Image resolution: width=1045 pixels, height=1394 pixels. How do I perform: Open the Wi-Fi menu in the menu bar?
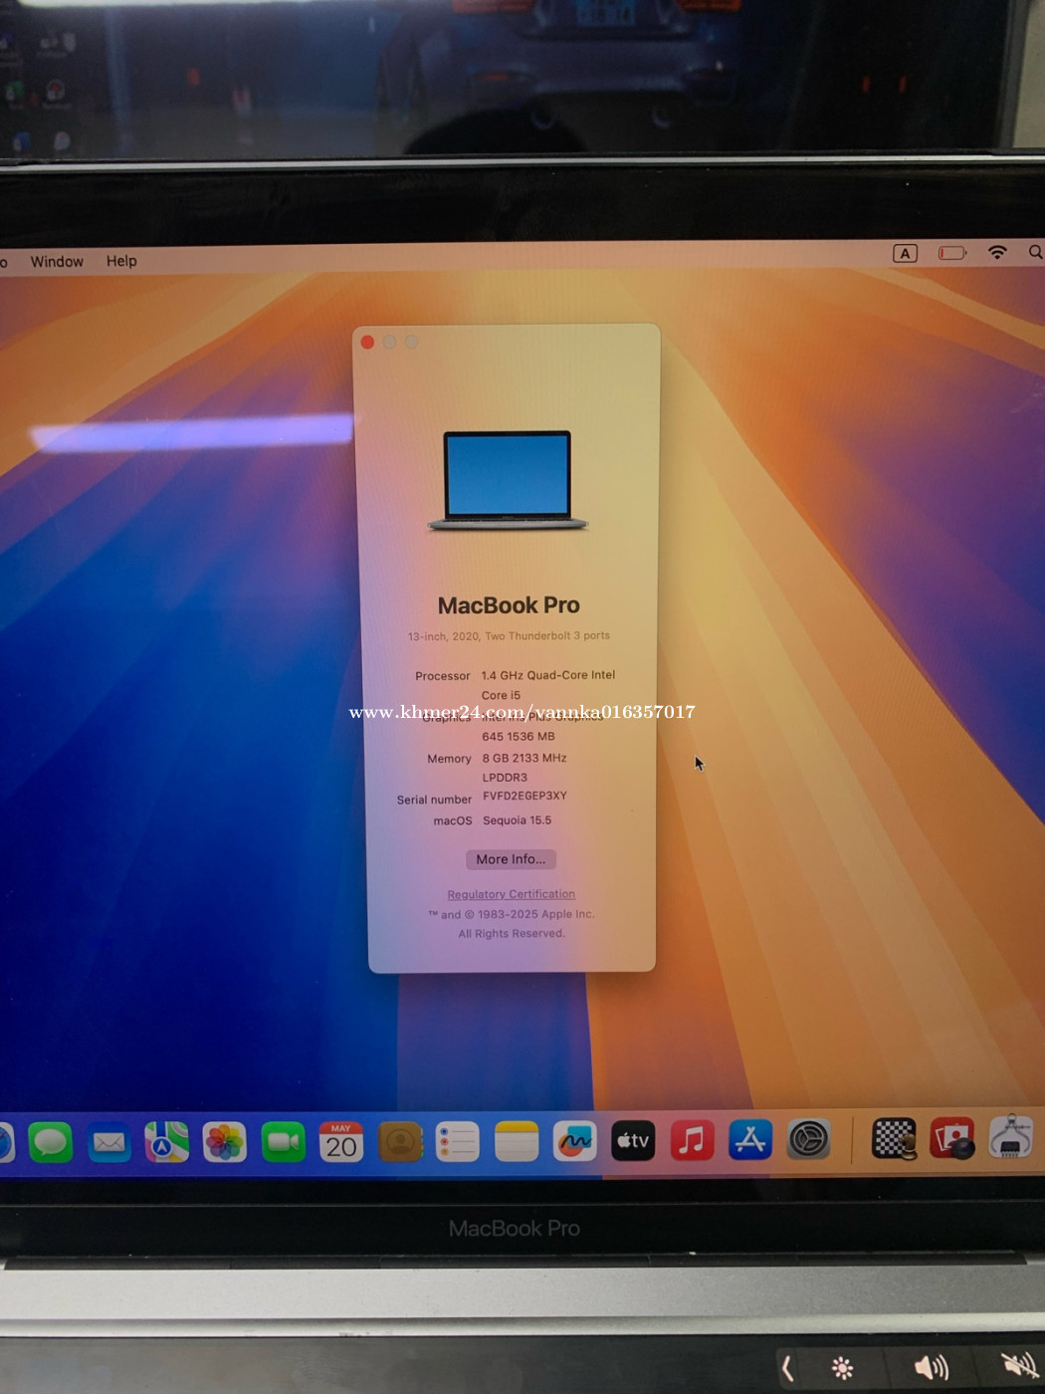997,253
